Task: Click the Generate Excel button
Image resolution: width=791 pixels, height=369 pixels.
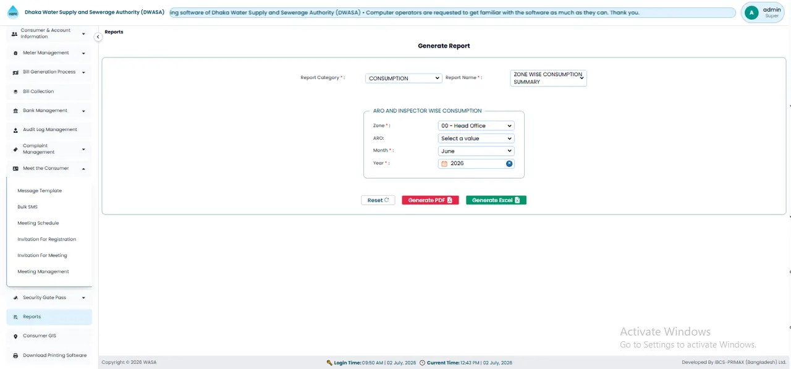Action: point(496,200)
